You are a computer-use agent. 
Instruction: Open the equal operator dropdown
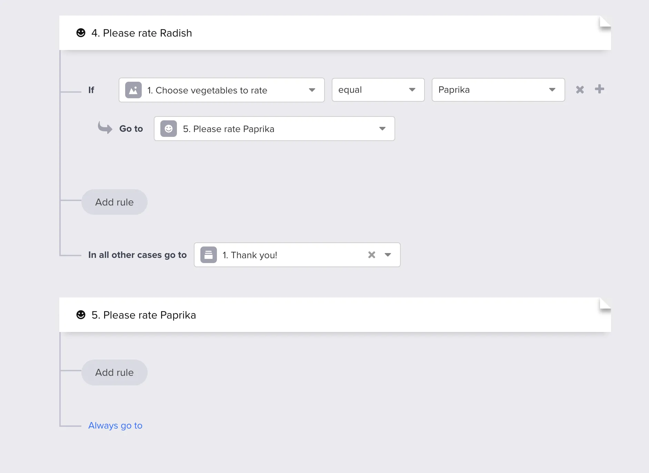pos(378,90)
